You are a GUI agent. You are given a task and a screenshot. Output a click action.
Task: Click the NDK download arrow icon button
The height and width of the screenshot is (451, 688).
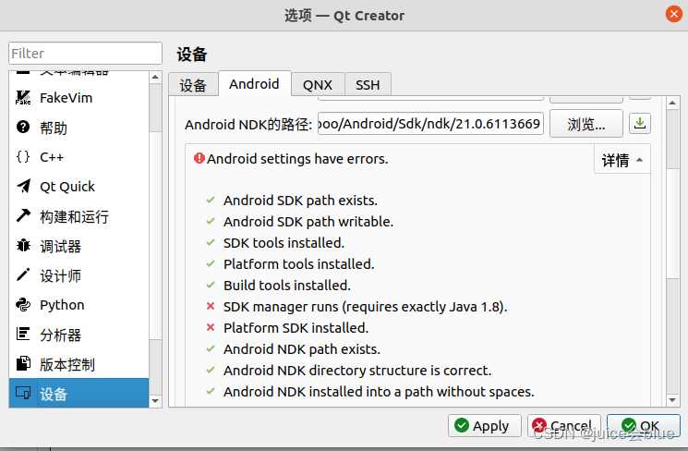pyautogui.click(x=640, y=124)
